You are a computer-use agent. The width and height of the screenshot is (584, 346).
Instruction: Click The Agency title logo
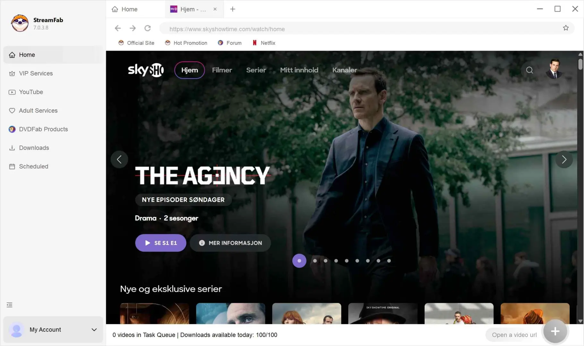[203, 176]
